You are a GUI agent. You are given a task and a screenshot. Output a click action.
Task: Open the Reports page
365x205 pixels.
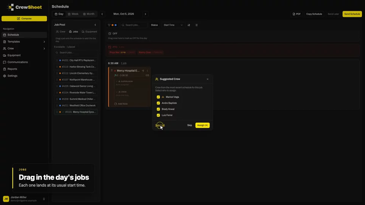(24, 69)
